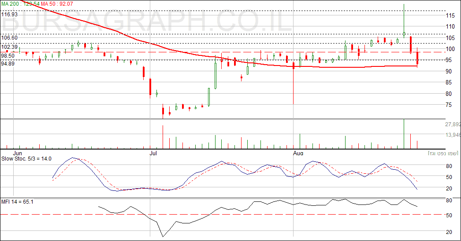Click the 50 value on Slow Stochastic axis
The height and width of the screenshot is (241, 461).
[449, 177]
